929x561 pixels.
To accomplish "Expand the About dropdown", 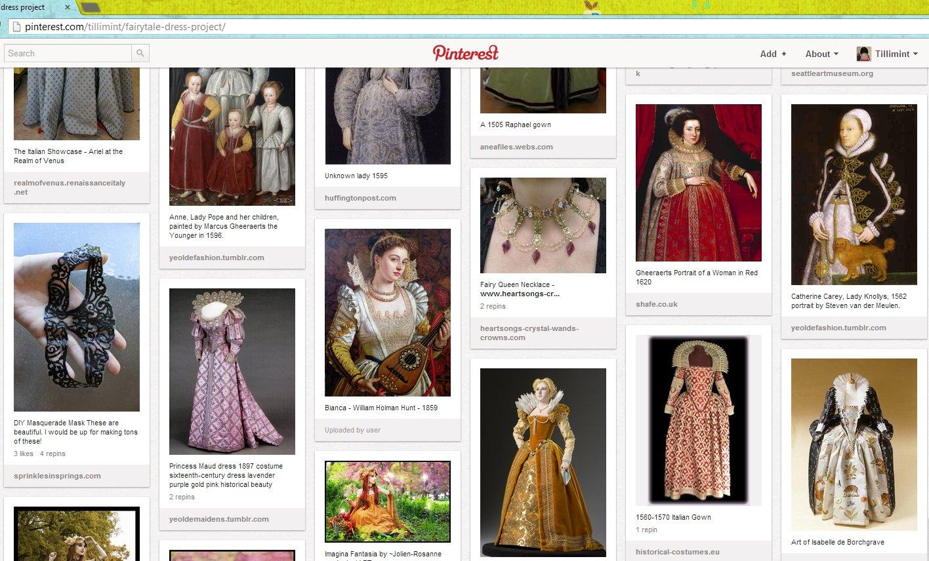I will pyautogui.click(x=821, y=54).
